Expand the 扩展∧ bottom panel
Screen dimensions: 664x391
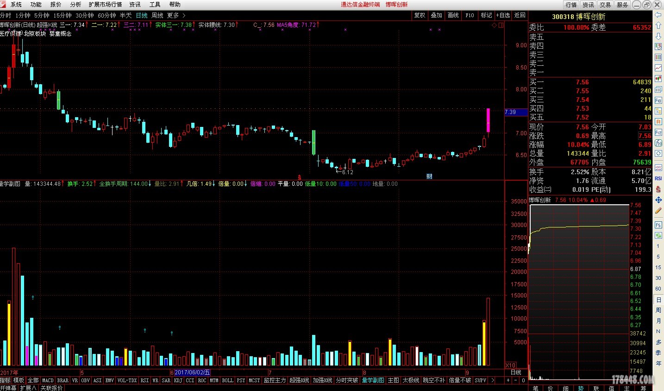click(28, 388)
